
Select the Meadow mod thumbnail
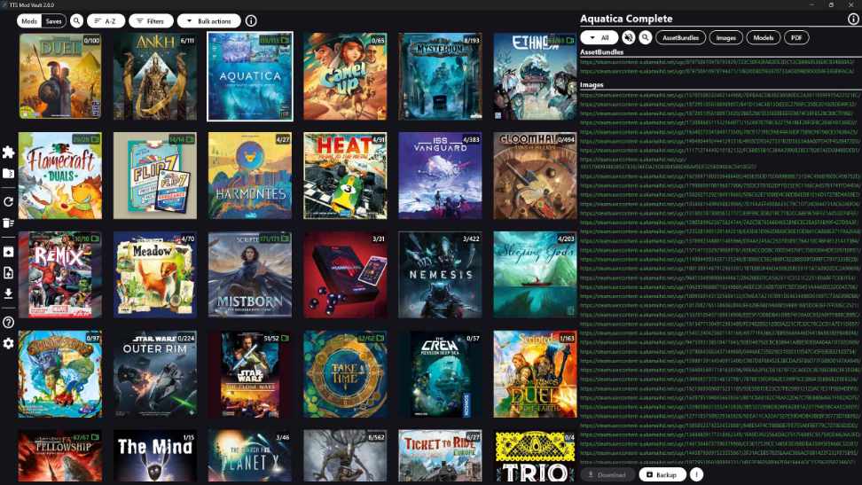155,274
